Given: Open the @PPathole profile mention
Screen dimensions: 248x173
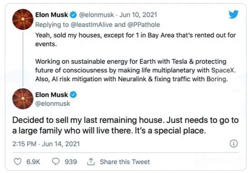Looking at the screenshot, I should [143, 25].
